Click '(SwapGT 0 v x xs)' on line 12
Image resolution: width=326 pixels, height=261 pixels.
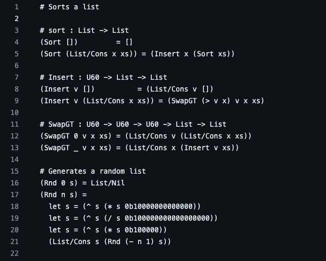click(76, 136)
